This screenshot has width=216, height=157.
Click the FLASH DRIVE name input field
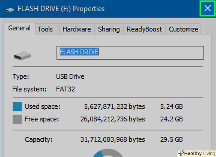point(130,53)
